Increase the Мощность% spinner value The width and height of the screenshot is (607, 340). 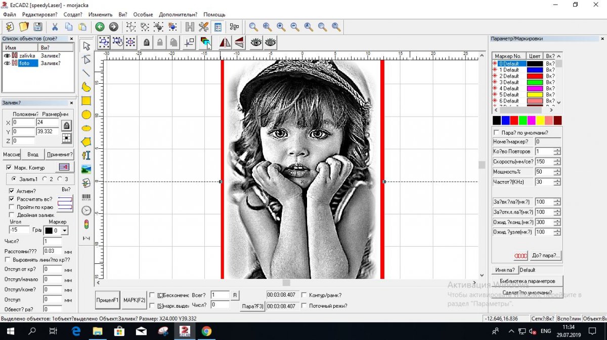pos(557,169)
